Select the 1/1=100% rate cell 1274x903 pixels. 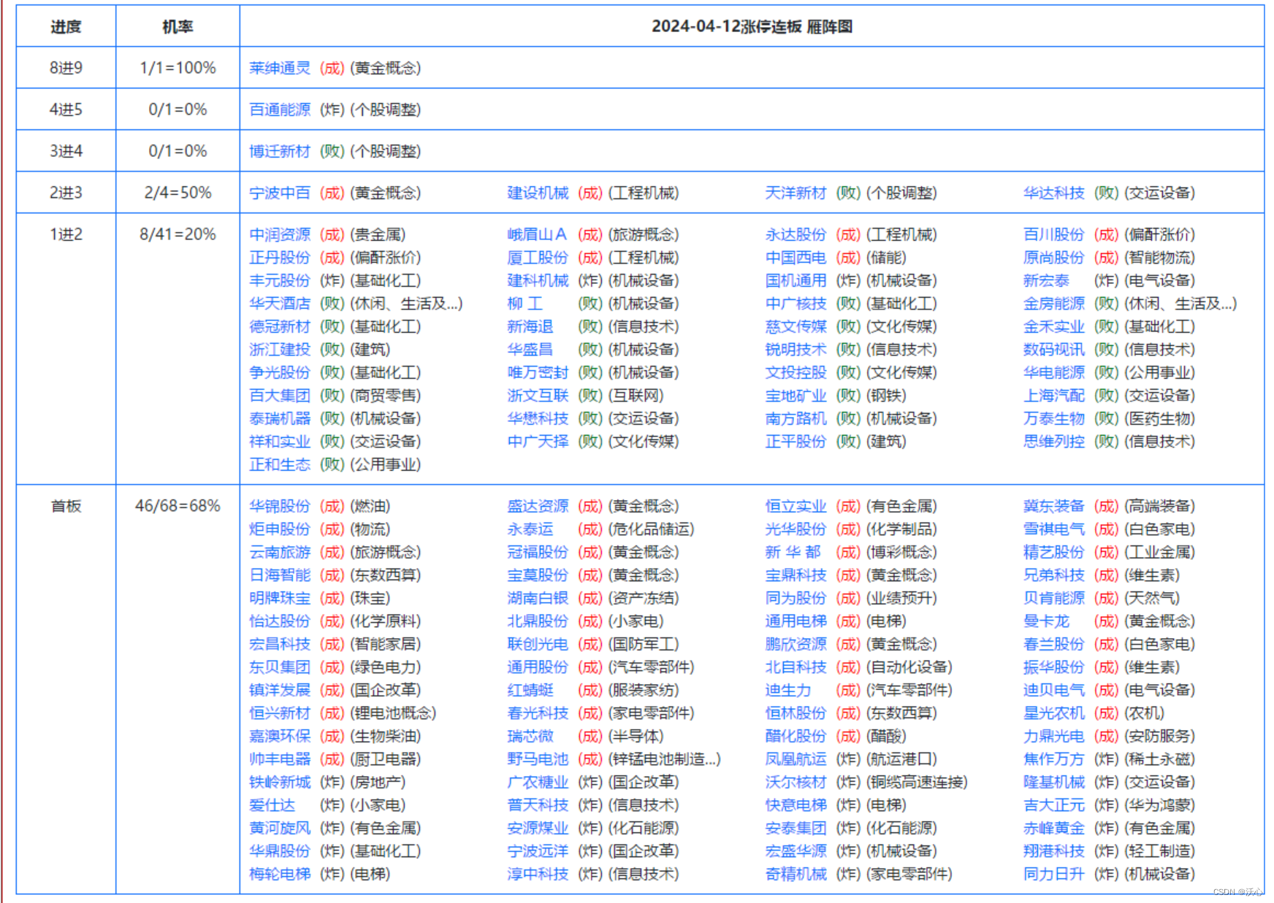coord(178,68)
